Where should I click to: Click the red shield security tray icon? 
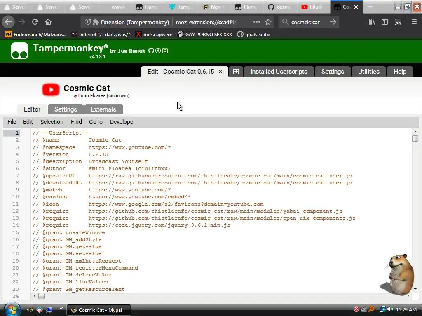(x=356, y=309)
